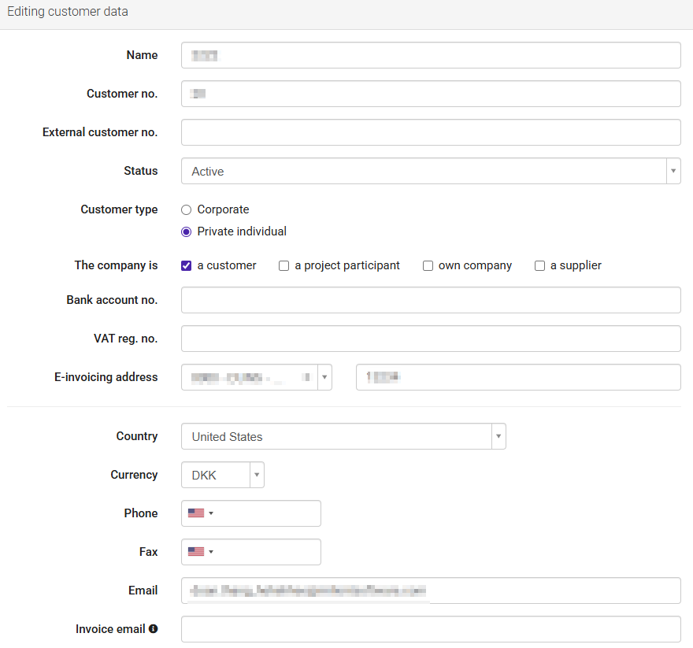The width and height of the screenshot is (693, 648).
Task: Click the Invoice email input field
Action: coord(431,629)
